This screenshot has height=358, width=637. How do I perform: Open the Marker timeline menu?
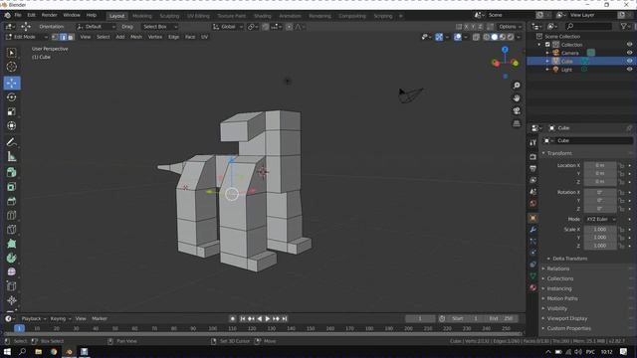(100, 319)
